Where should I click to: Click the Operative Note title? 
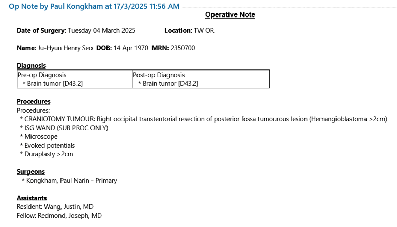(x=230, y=14)
